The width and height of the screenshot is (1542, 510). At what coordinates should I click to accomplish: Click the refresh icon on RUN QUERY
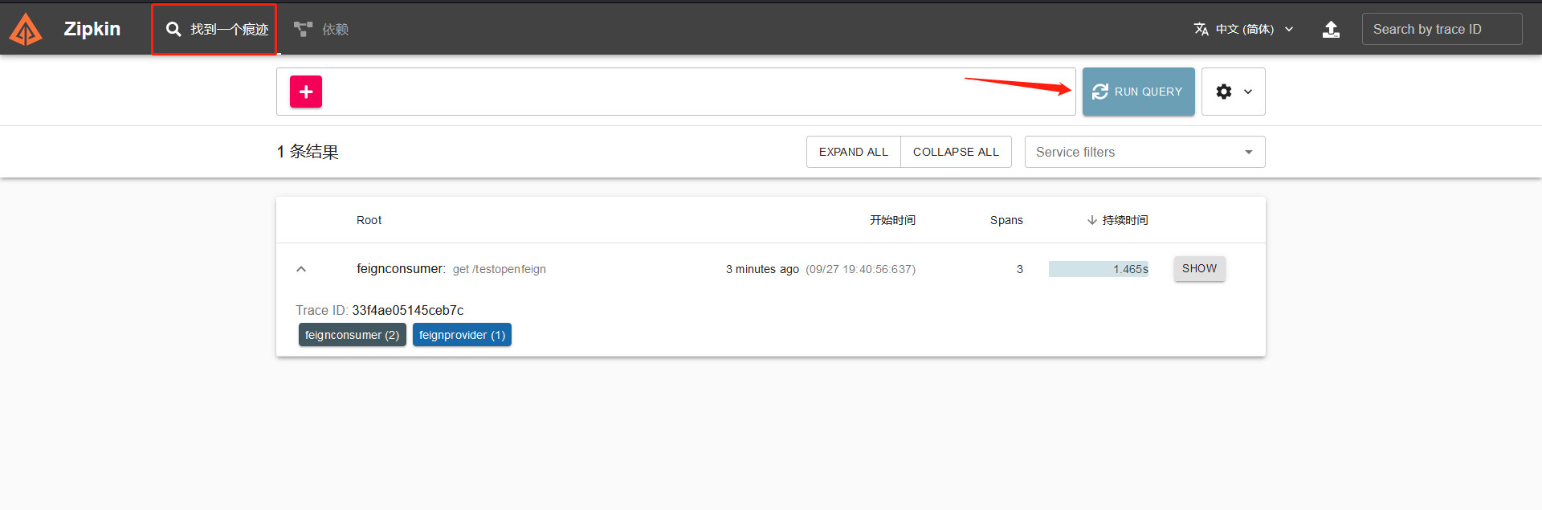click(1100, 92)
